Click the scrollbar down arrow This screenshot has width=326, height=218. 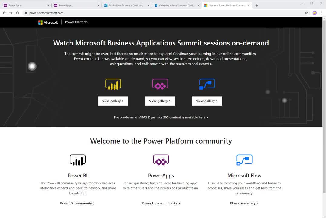click(x=324, y=216)
